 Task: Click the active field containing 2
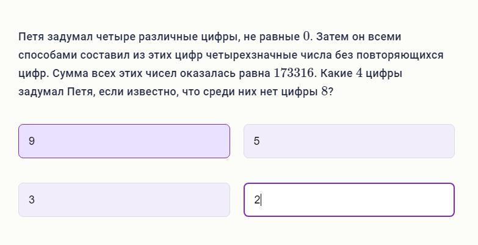(349, 200)
